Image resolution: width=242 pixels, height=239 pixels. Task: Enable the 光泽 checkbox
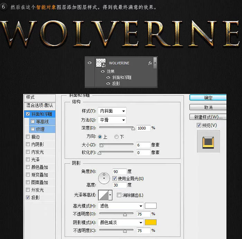coord(28,160)
